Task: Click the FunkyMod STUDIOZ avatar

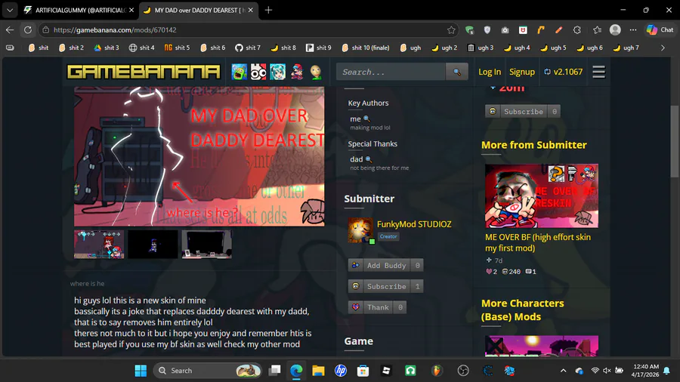Action: 360,230
